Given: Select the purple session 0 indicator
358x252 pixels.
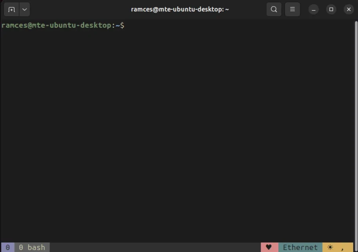Looking at the screenshot, I should pos(7,247).
